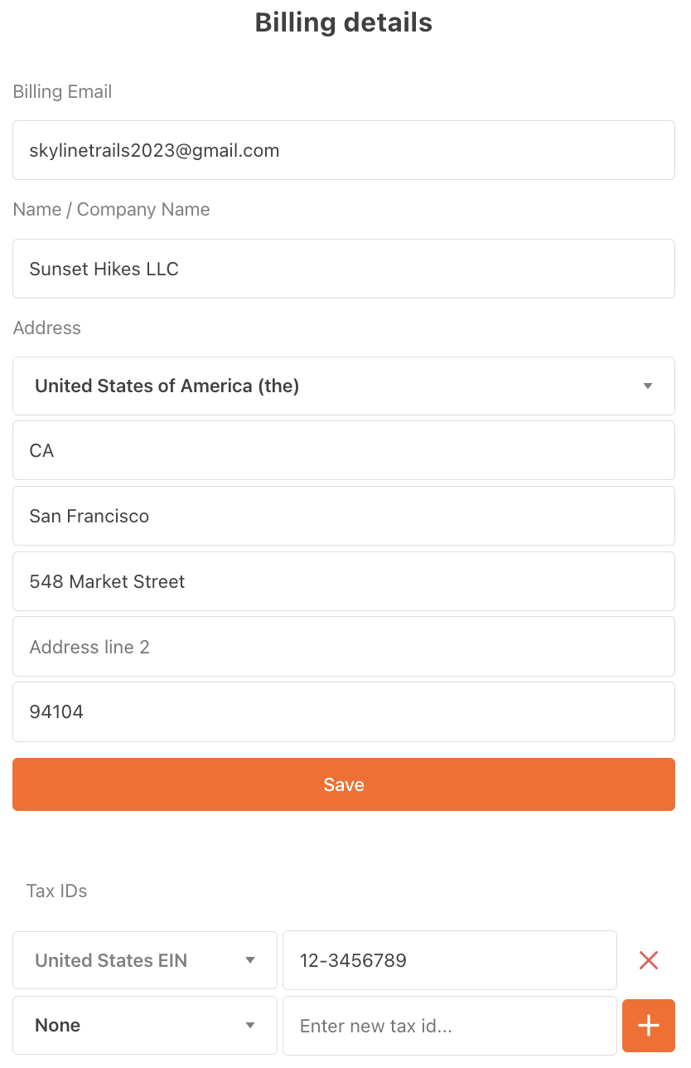Click the Enter new tax id field
The height and width of the screenshot is (1068, 691).
click(x=449, y=1025)
